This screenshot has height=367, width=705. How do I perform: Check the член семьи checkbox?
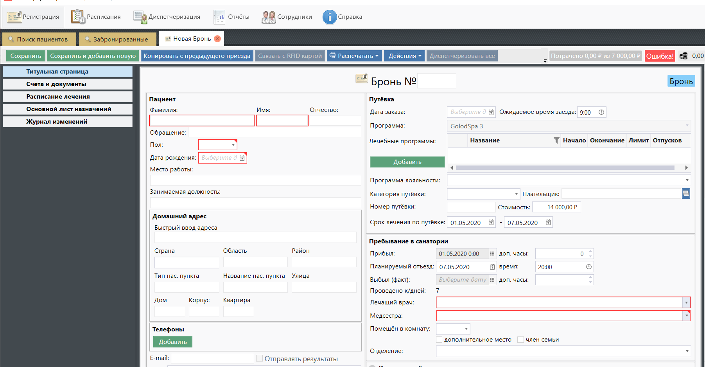tap(520, 340)
